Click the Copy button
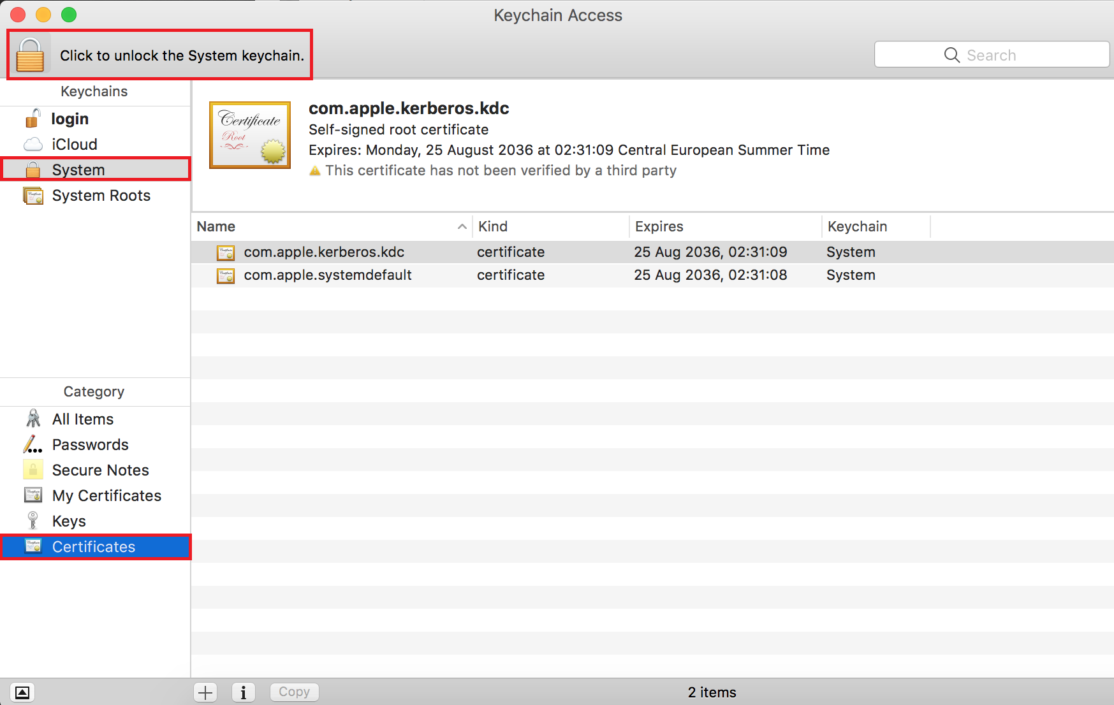This screenshot has width=1114, height=705. click(294, 692)
